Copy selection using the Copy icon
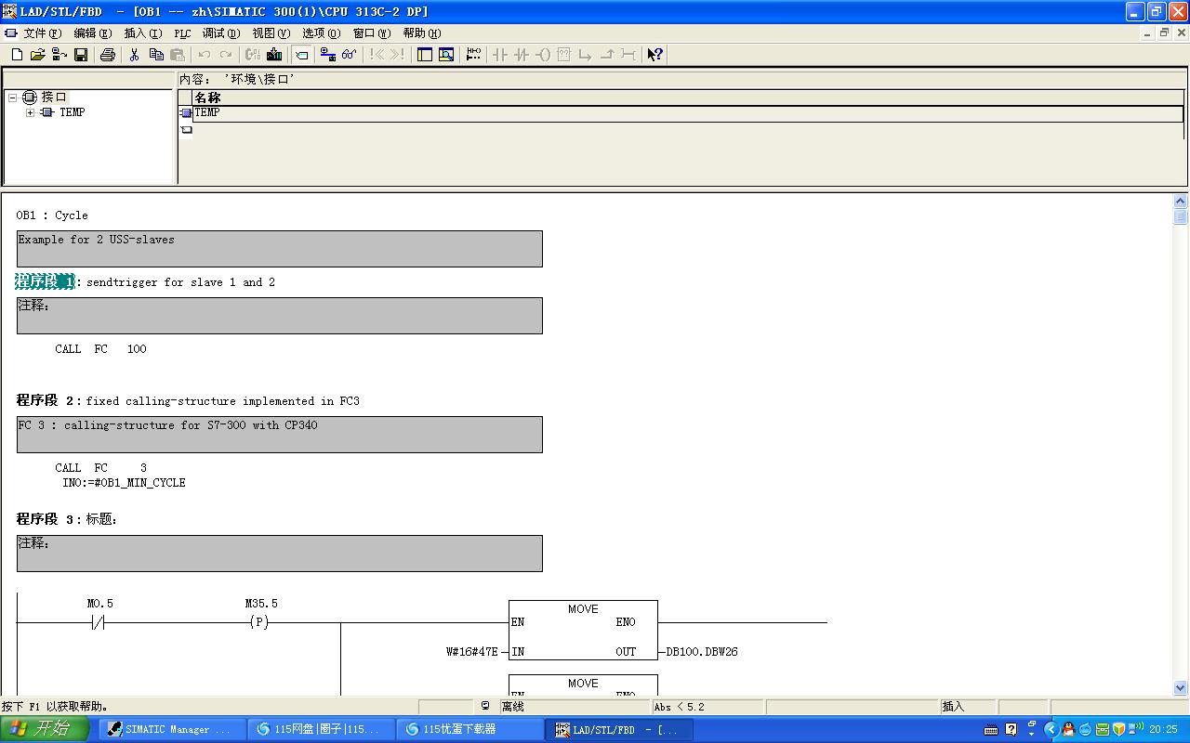Image resolution: width=1190 pixels, height=743 pixels. point(156,55)
